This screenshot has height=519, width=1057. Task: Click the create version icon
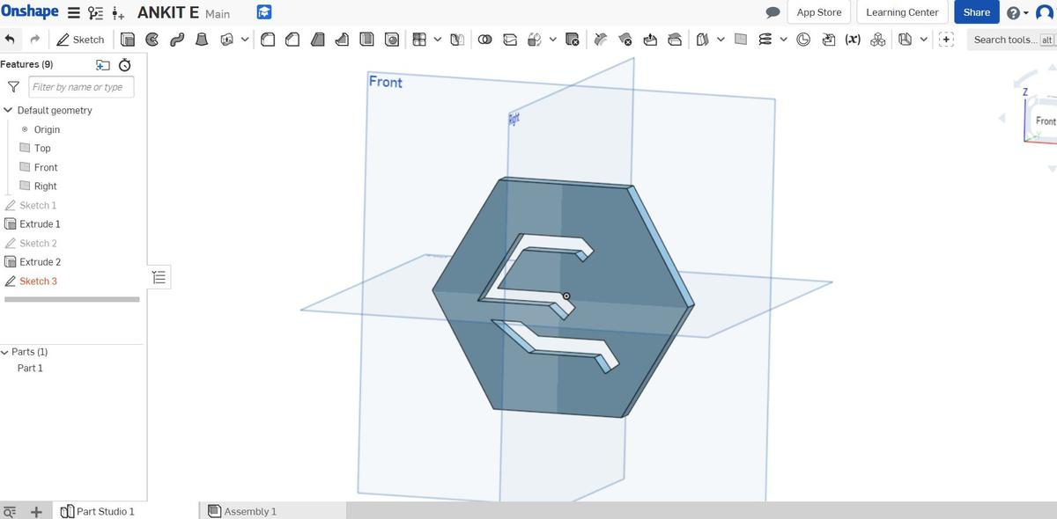pos(120,13)
